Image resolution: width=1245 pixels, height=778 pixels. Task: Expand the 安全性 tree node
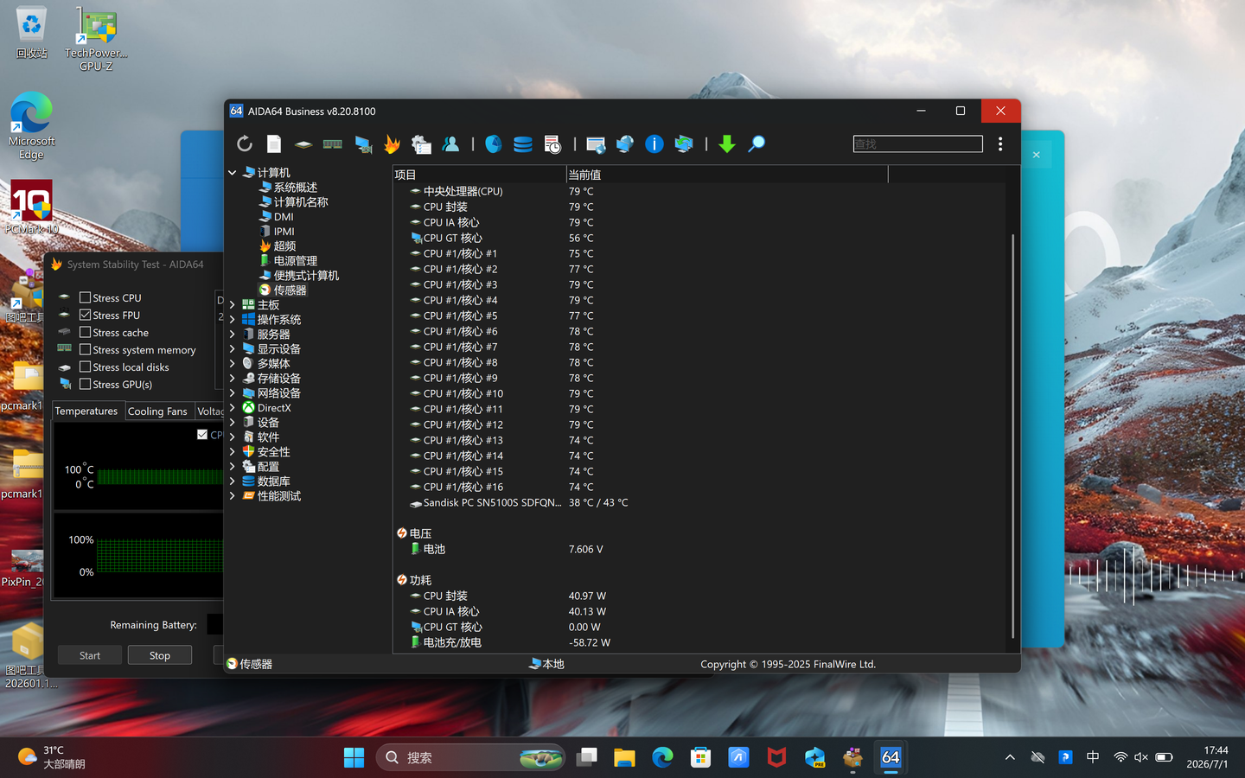[x=233, y=452]
